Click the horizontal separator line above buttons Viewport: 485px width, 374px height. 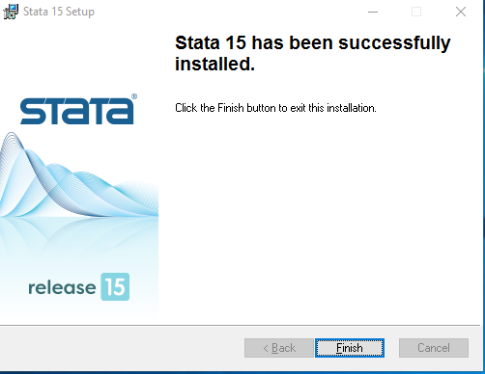coord(240,326)
